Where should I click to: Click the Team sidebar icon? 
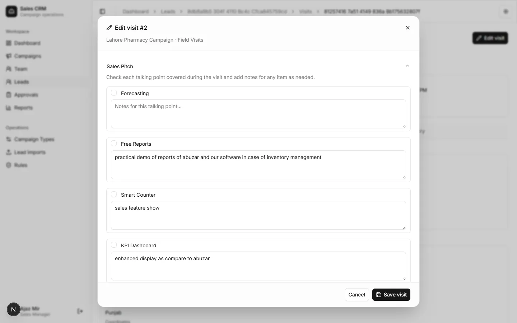pos(9,69)
